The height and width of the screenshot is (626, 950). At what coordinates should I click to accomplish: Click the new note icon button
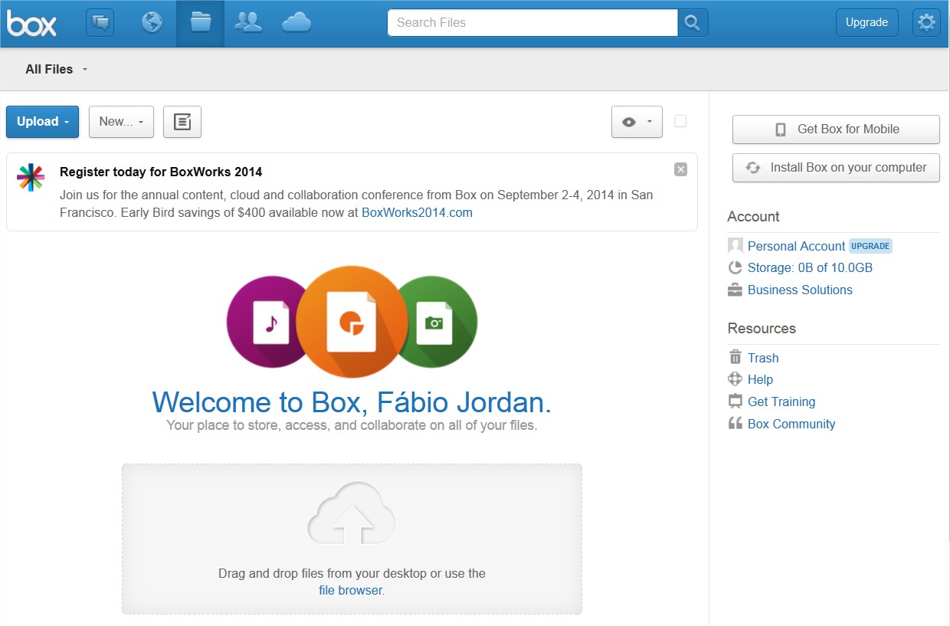[182, 122]
